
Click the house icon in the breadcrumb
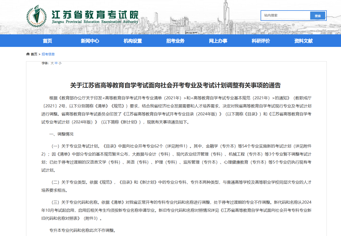(x=28, y=54)
